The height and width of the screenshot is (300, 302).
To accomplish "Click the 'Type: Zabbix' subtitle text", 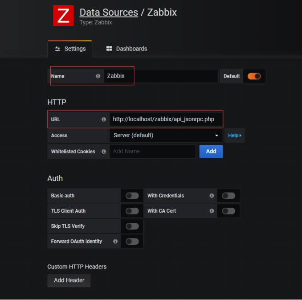I will point(96,22).
